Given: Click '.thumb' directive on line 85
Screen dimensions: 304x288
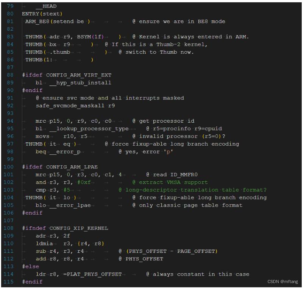Looking at the screenshot, I should 60,52.
